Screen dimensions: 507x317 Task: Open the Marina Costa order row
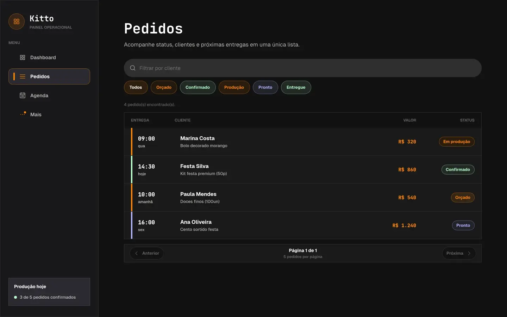tap(303, 142)
